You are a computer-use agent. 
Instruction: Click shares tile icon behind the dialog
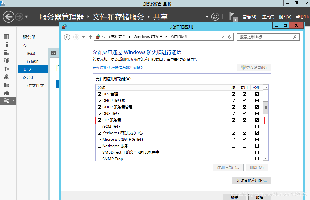point(53,53)
